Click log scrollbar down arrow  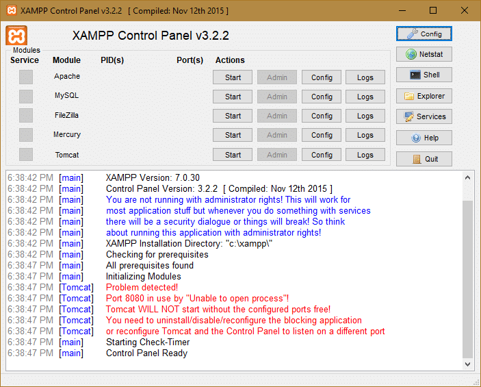[467, 364]
